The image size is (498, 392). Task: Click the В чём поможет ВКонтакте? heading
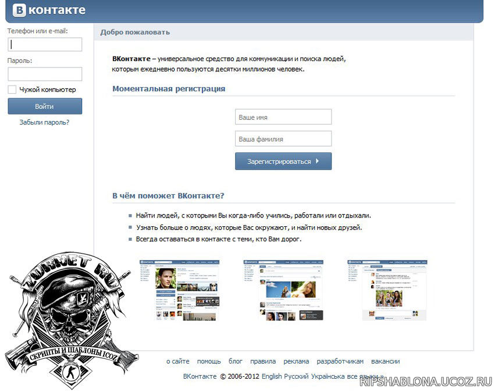click(168, 196)
